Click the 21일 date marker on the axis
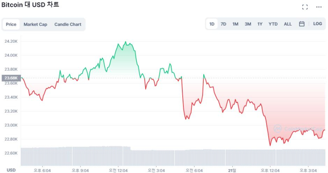 click(232, 170)
